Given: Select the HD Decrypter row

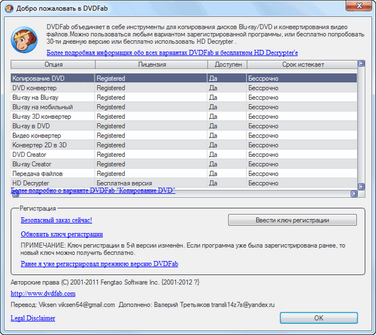Looking at the screenshot, I should [53, 182].
